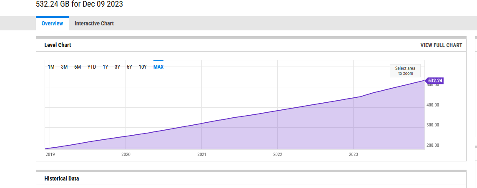
Task: Click the VIEW FULL CHART link
Action: click(441, 45)
